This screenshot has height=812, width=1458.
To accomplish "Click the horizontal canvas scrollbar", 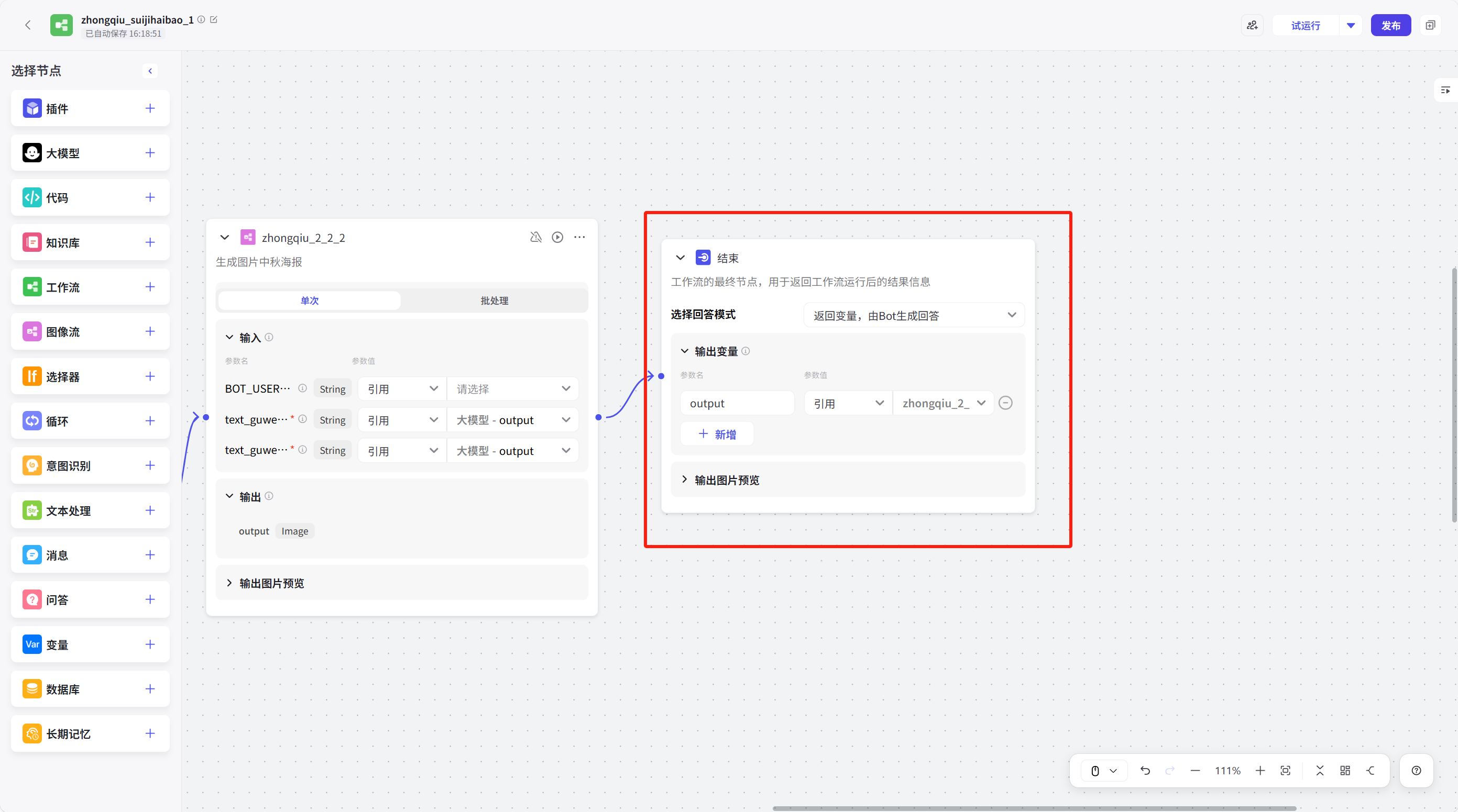I will pyautogui.click(x=1034, y=809).
